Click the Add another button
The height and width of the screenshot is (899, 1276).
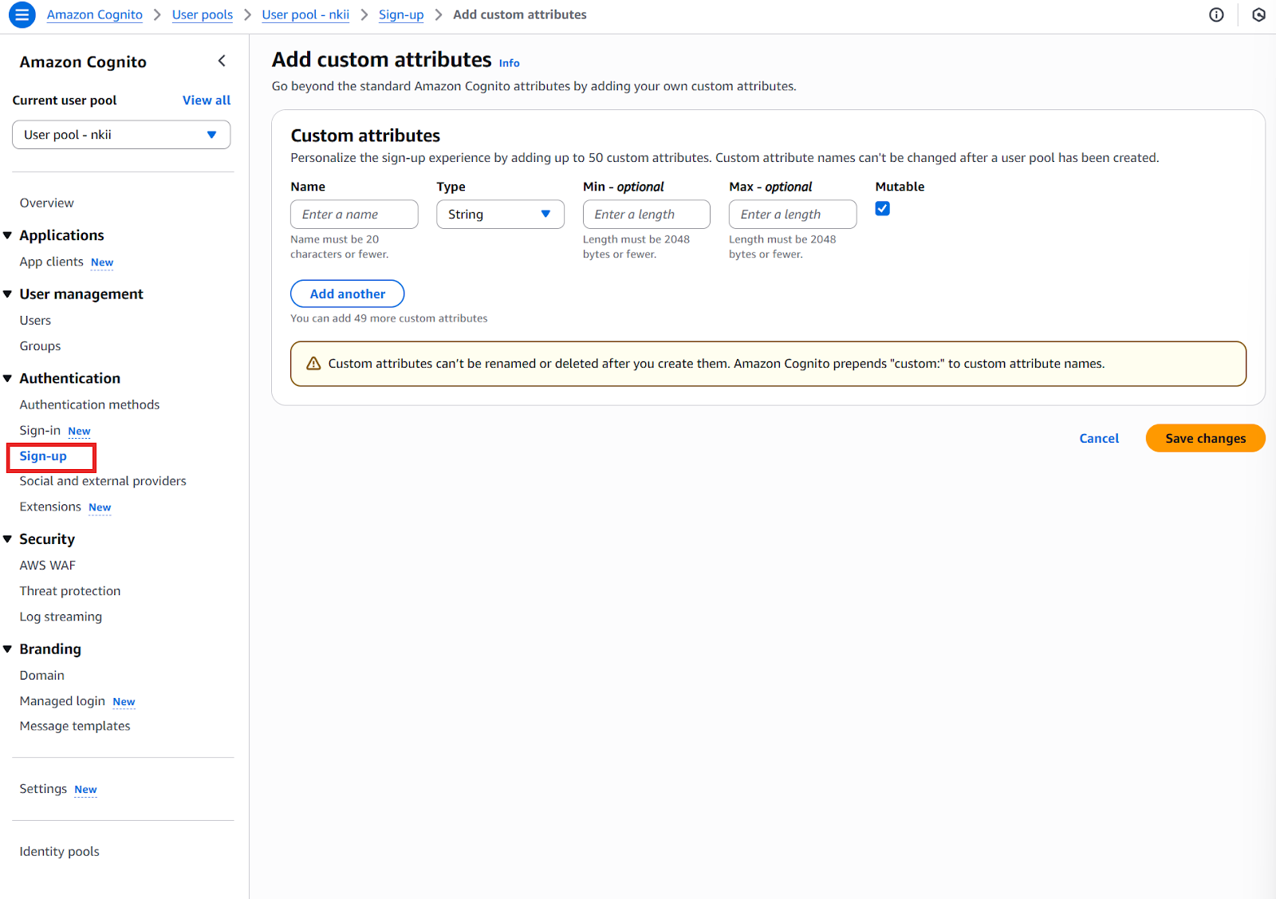coord(347,294)
